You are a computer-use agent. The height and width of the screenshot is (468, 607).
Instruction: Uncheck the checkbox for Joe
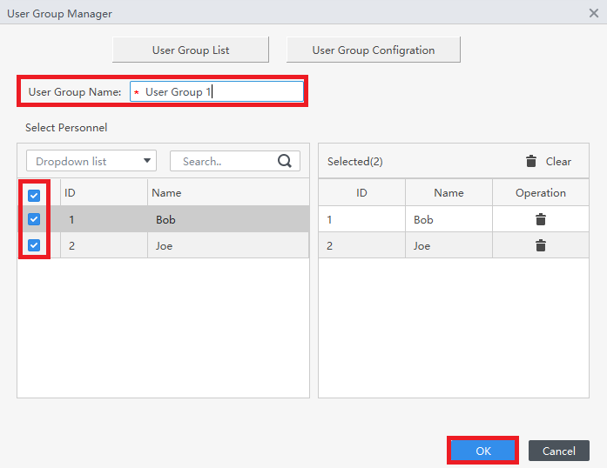click(34, 245)
